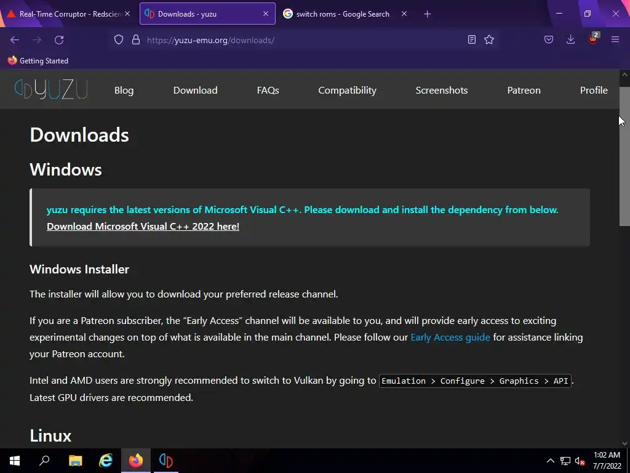
Task: Open a new tab with plus button
Action: click(427, 14)
